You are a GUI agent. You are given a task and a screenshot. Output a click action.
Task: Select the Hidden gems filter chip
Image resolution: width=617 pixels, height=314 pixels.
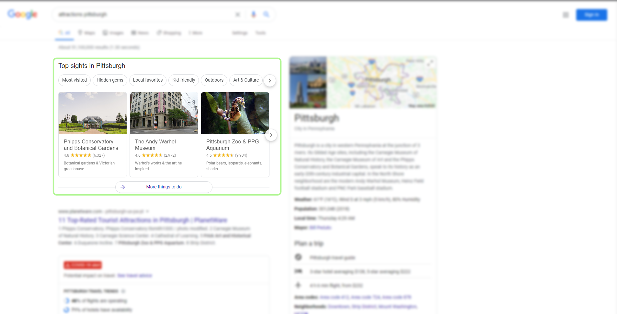pos(110,80)
